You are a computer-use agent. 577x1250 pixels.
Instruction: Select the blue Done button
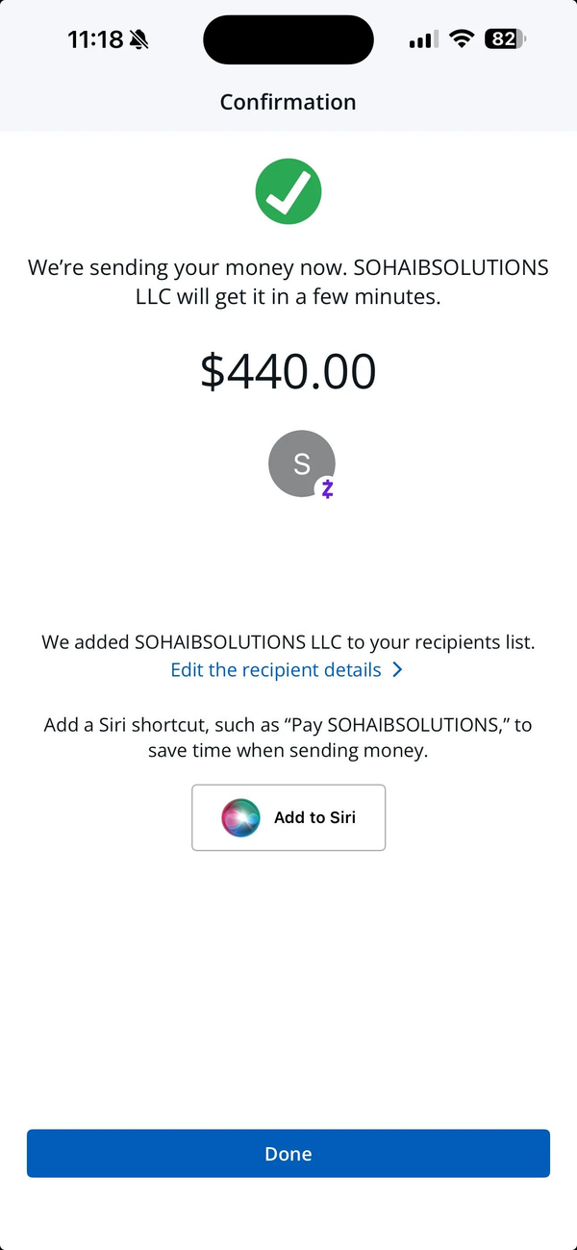[288, 1154]
